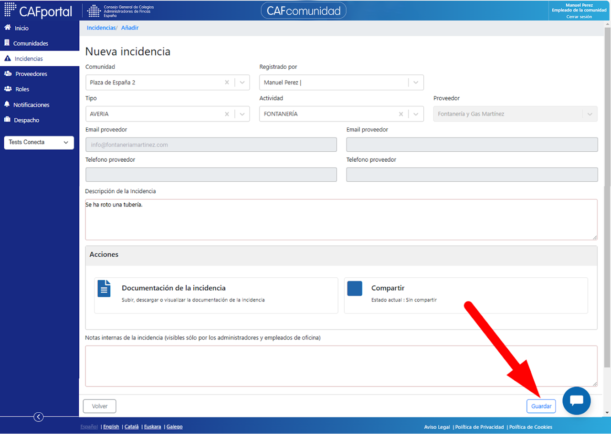Open the chat bubble widget

point(577,401)
